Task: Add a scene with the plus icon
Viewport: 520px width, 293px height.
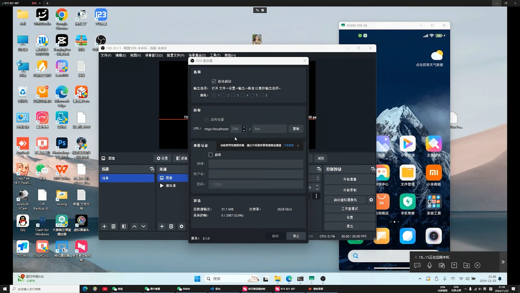Action: pos(104,226)
